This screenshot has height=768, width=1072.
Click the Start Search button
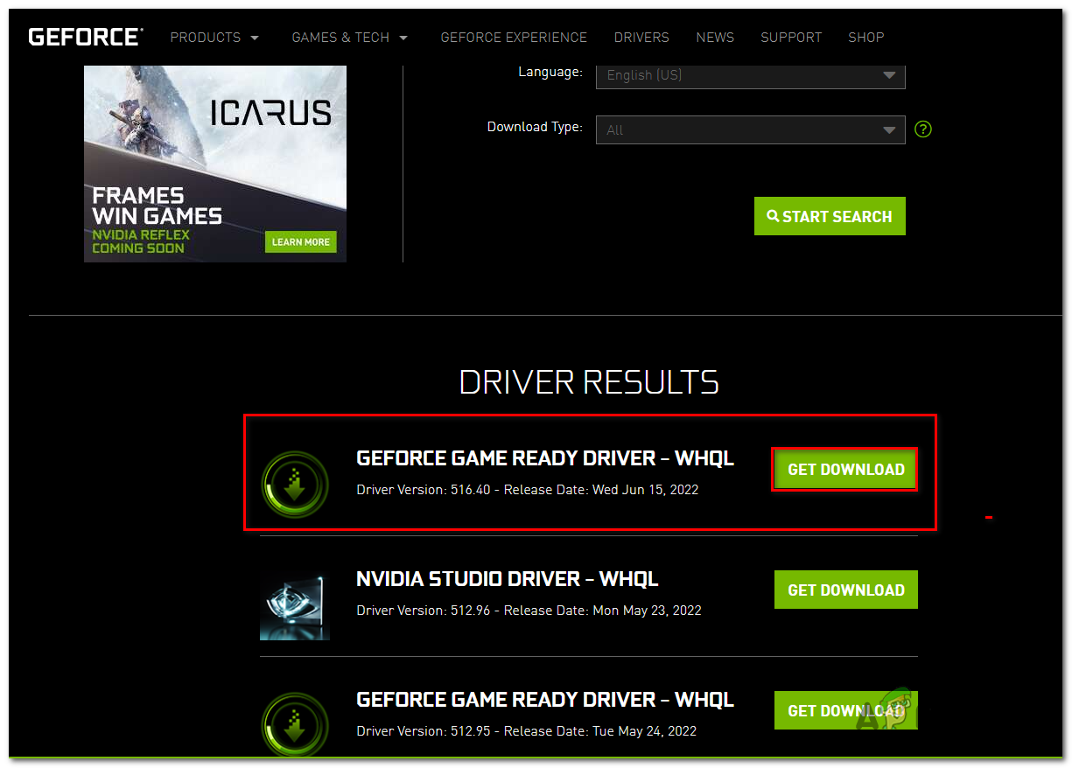coord(830,216)
